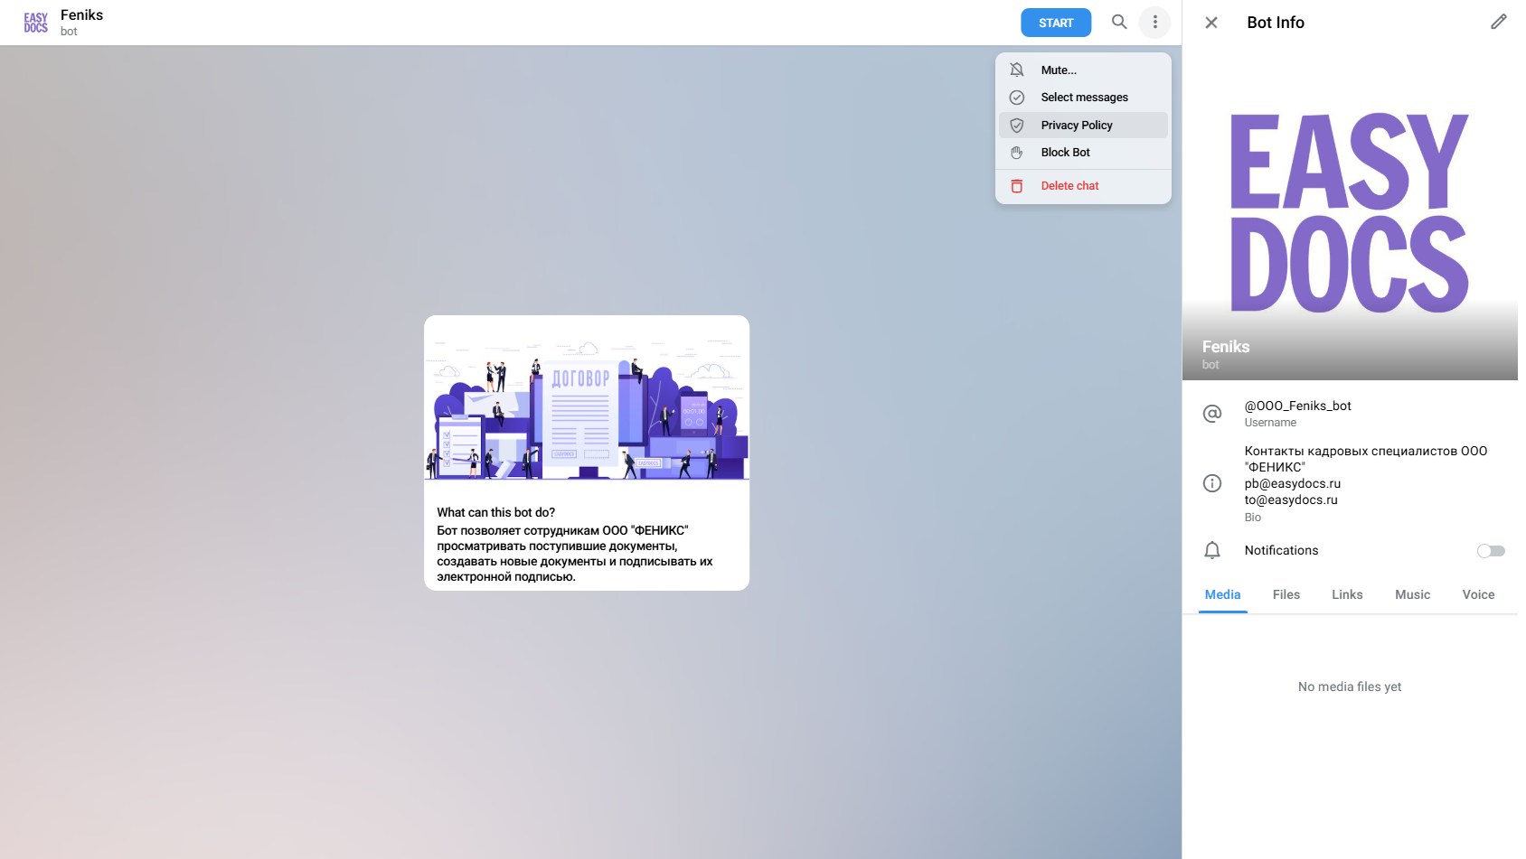The height and width of the screenshot is (859, 1526).
Task: Open the Music tab
Action: point(1412,595)
